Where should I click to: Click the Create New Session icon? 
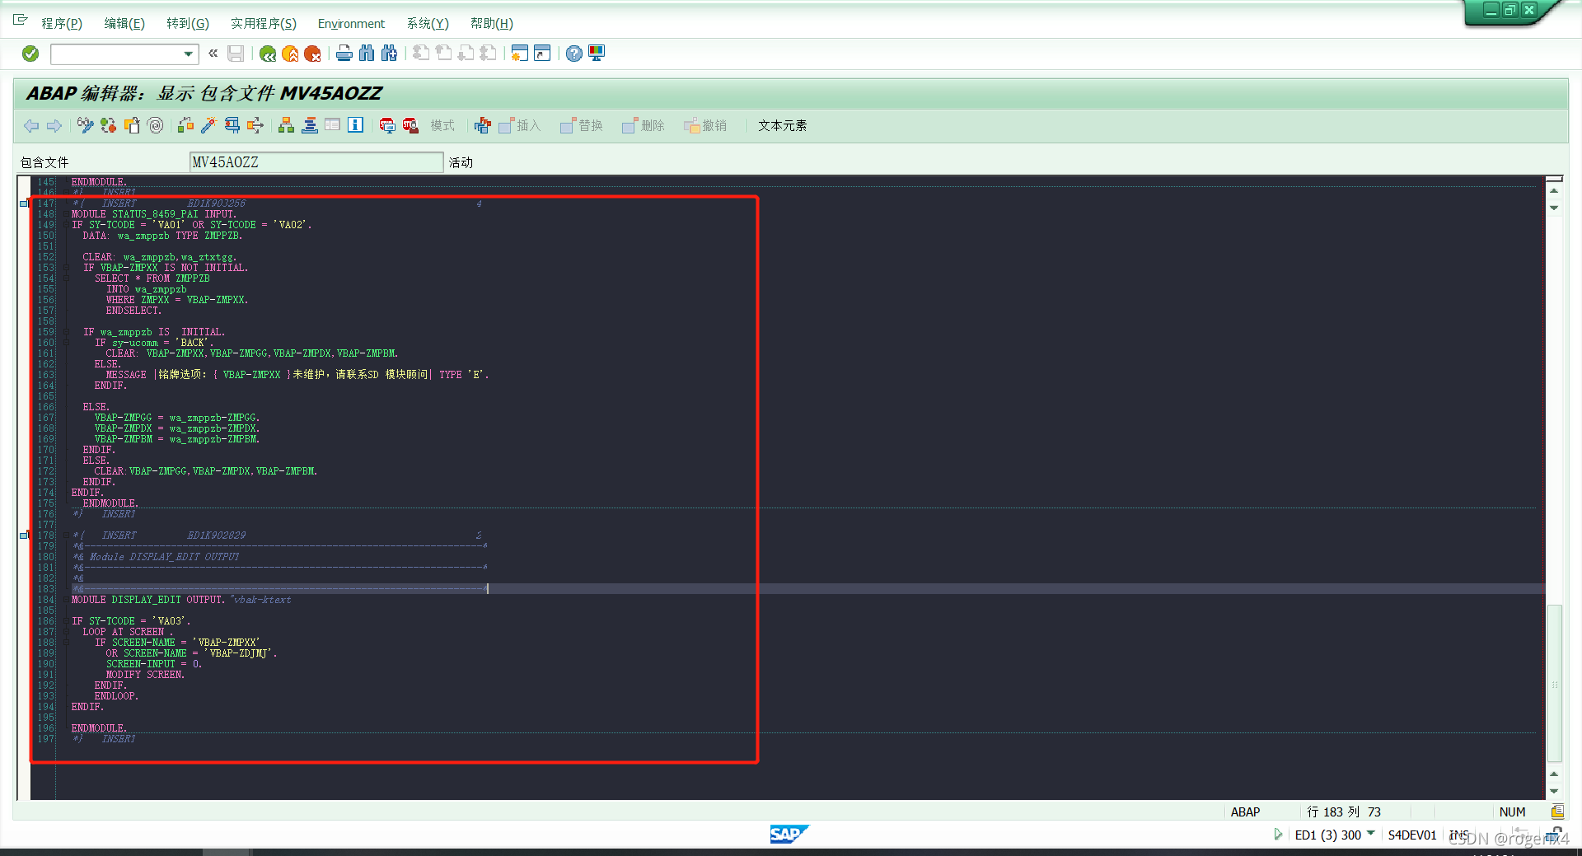[519, 54]
